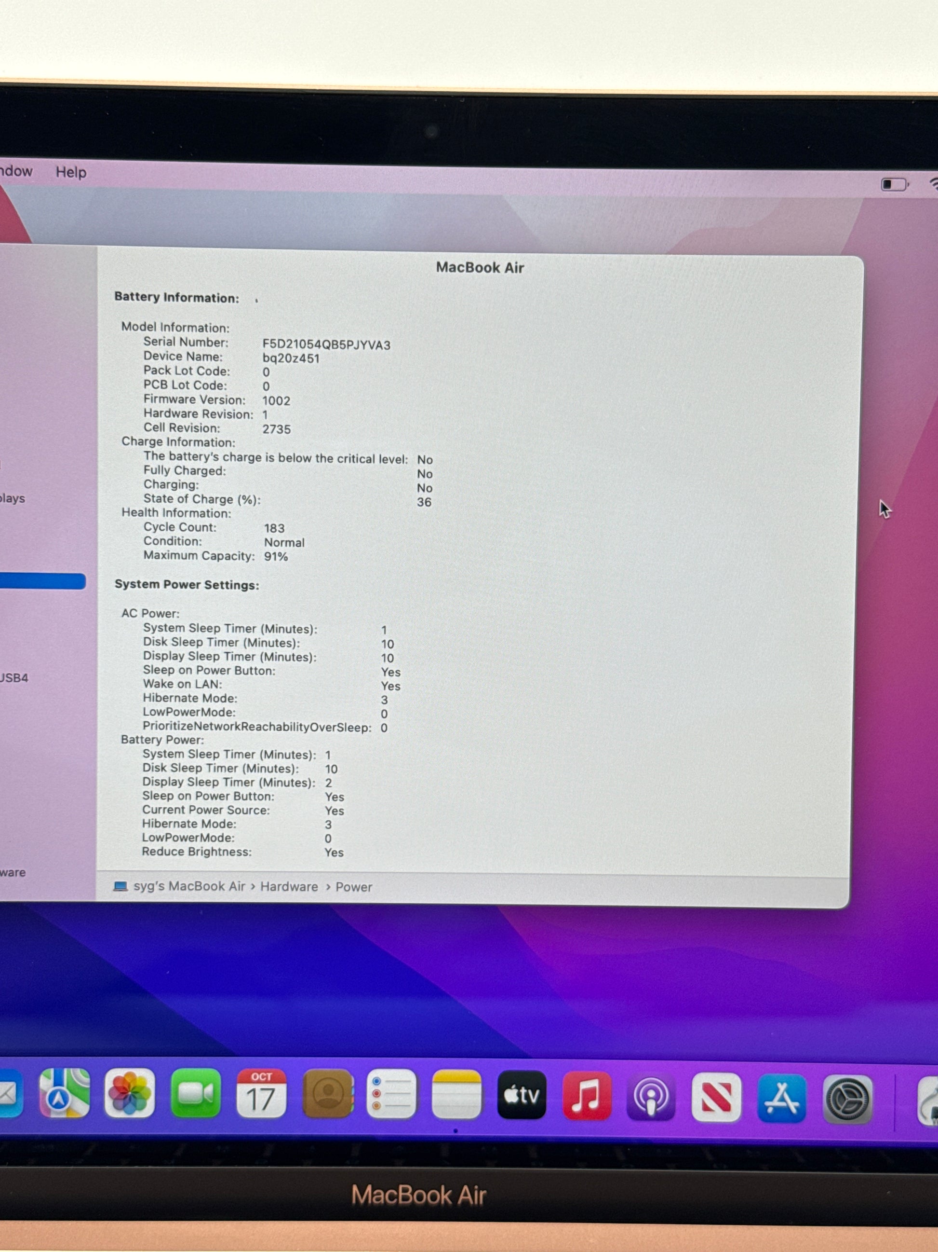Image resolution: width=938 pixels, height=1252 pixels.
Task: Click the battery status icon in menu bar
Action: coord(895,184)
